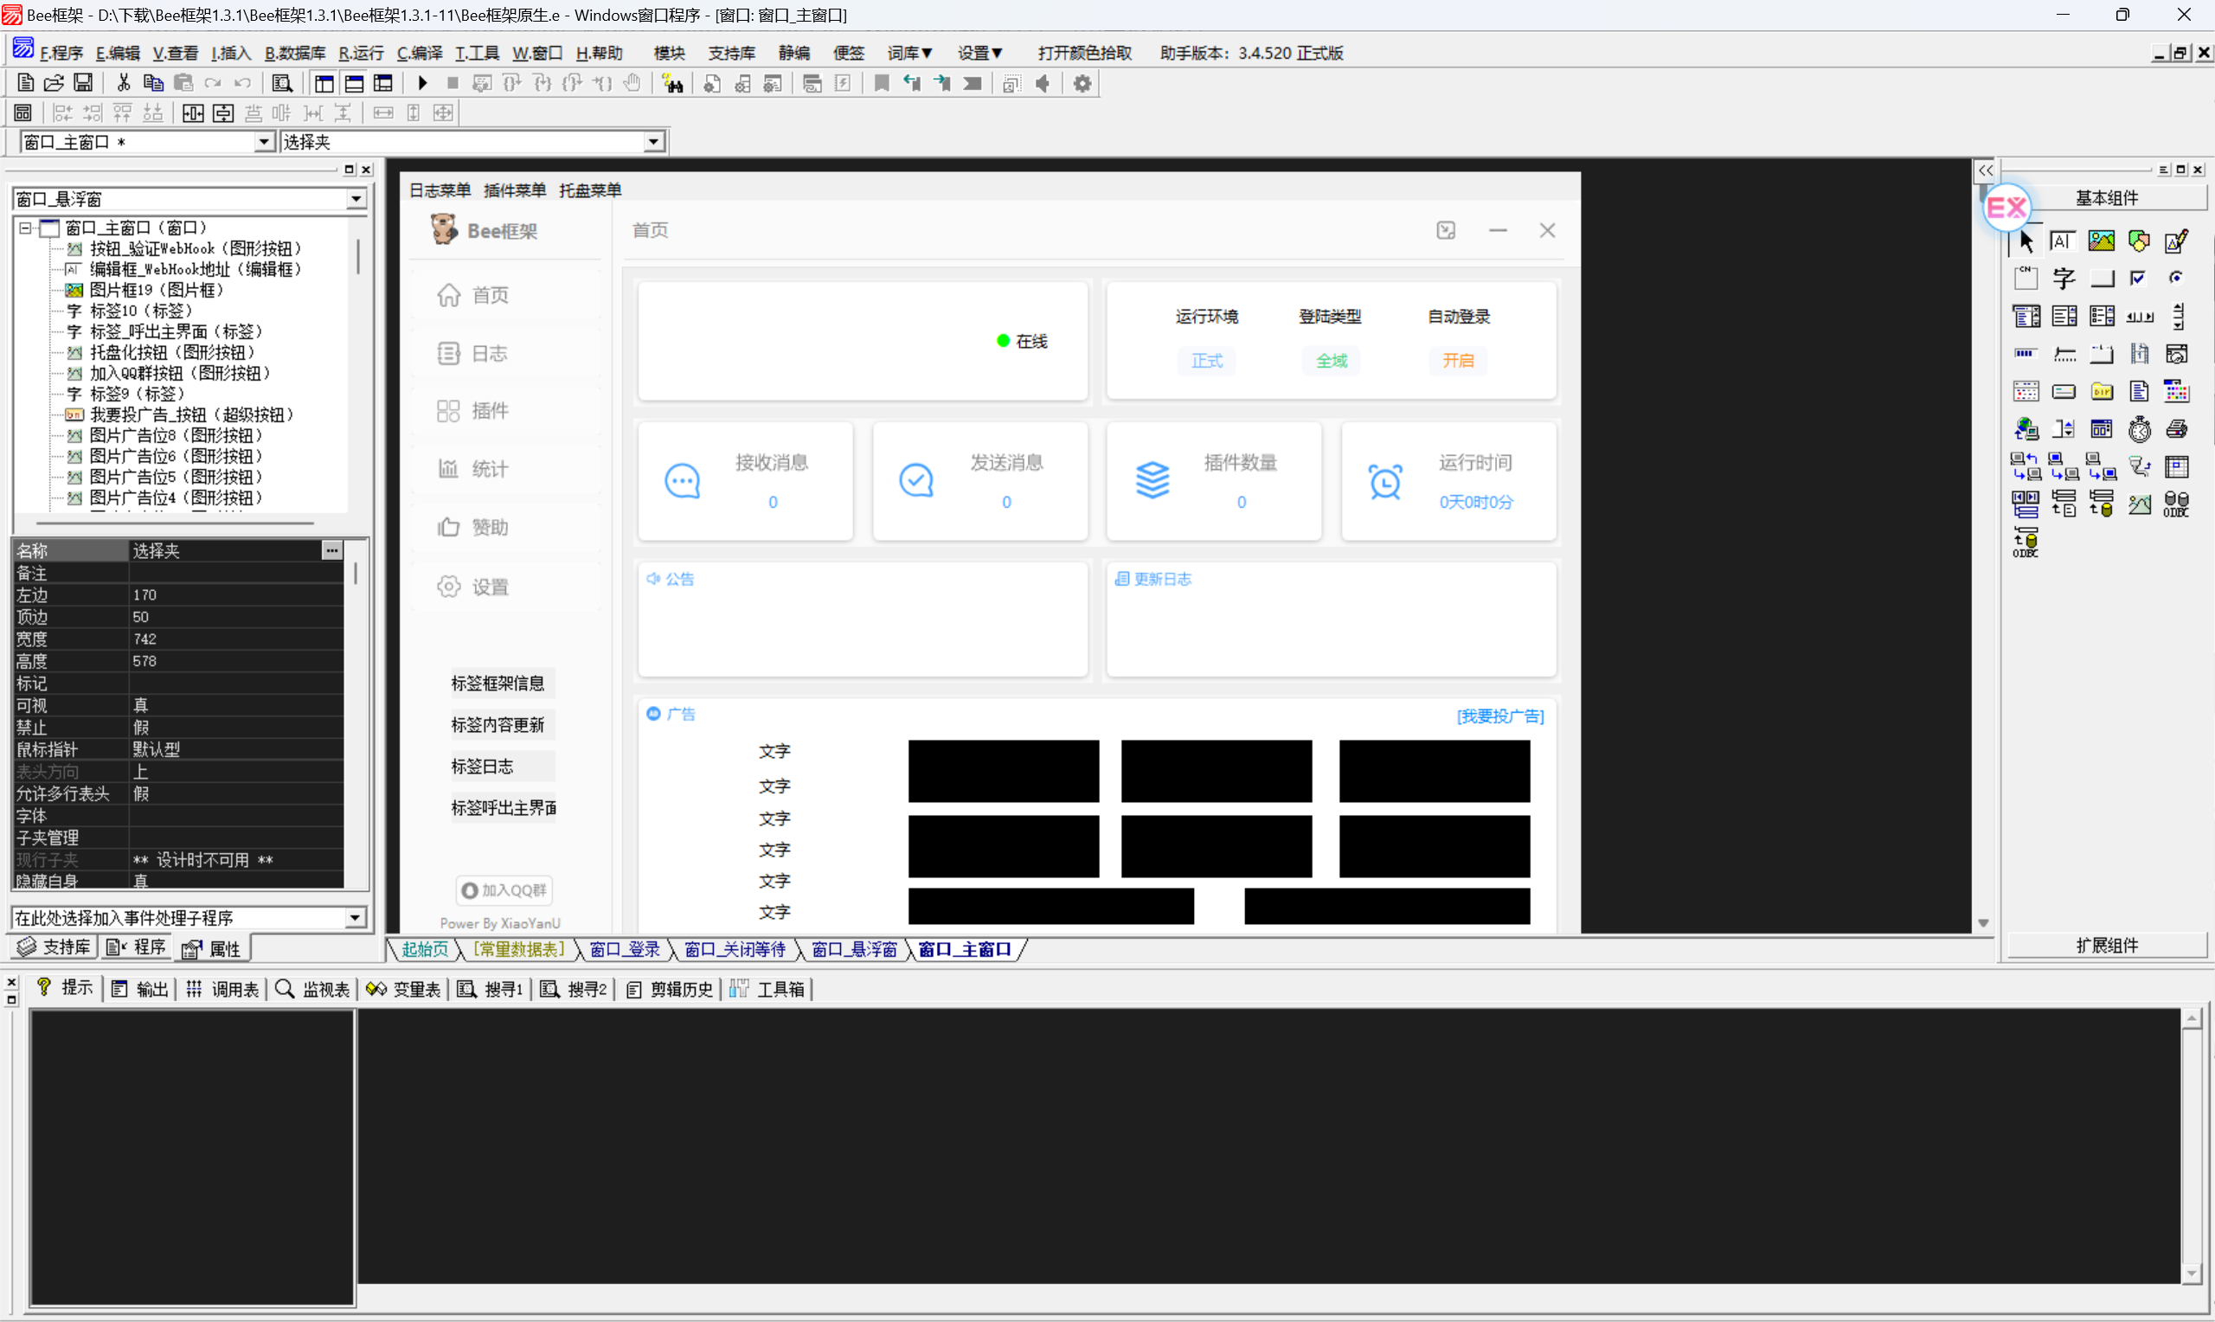Click the find binoculars toolbar icon
The image size is (2215, 1322).
[672, 84]
